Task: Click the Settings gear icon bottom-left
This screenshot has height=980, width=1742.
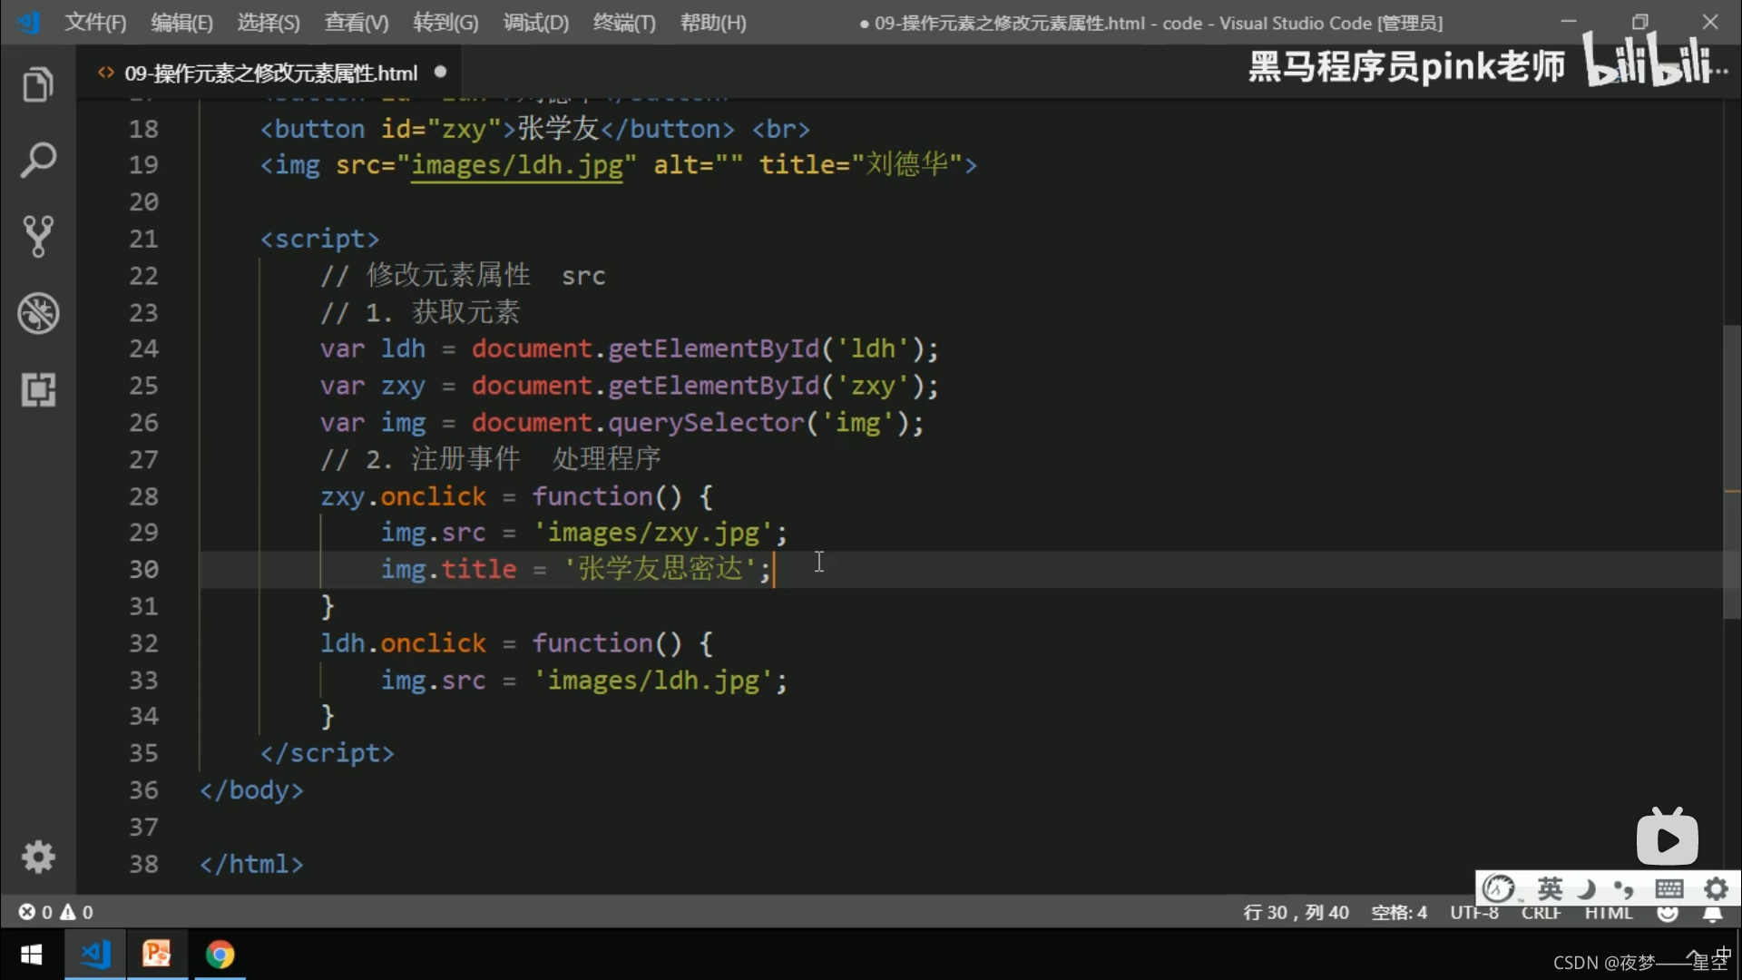Action: pyautogui.click(x=38, y=857)
